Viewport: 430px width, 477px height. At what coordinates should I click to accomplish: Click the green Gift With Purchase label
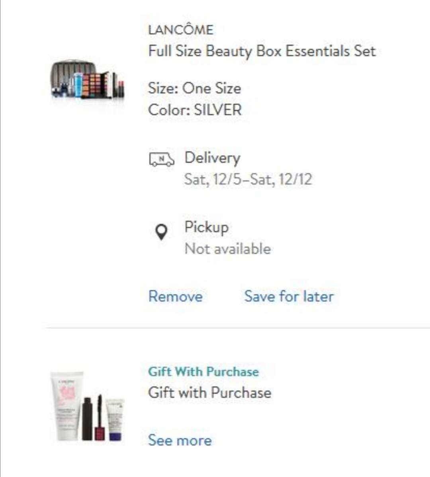(203, 372)
